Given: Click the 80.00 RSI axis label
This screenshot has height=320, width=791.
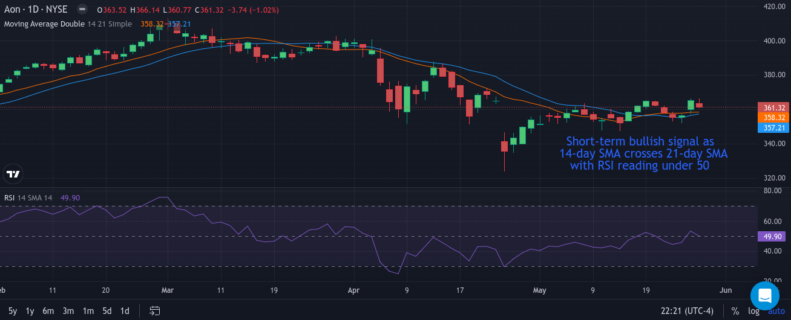Looking at the screenshot, I should pos(774,191).
